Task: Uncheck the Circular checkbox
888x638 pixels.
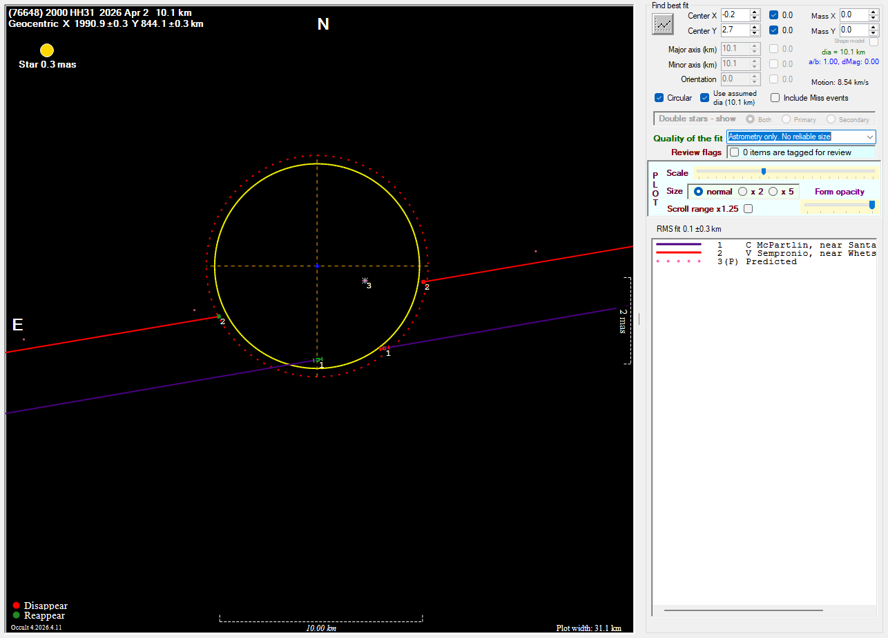Action: point(659,98)
